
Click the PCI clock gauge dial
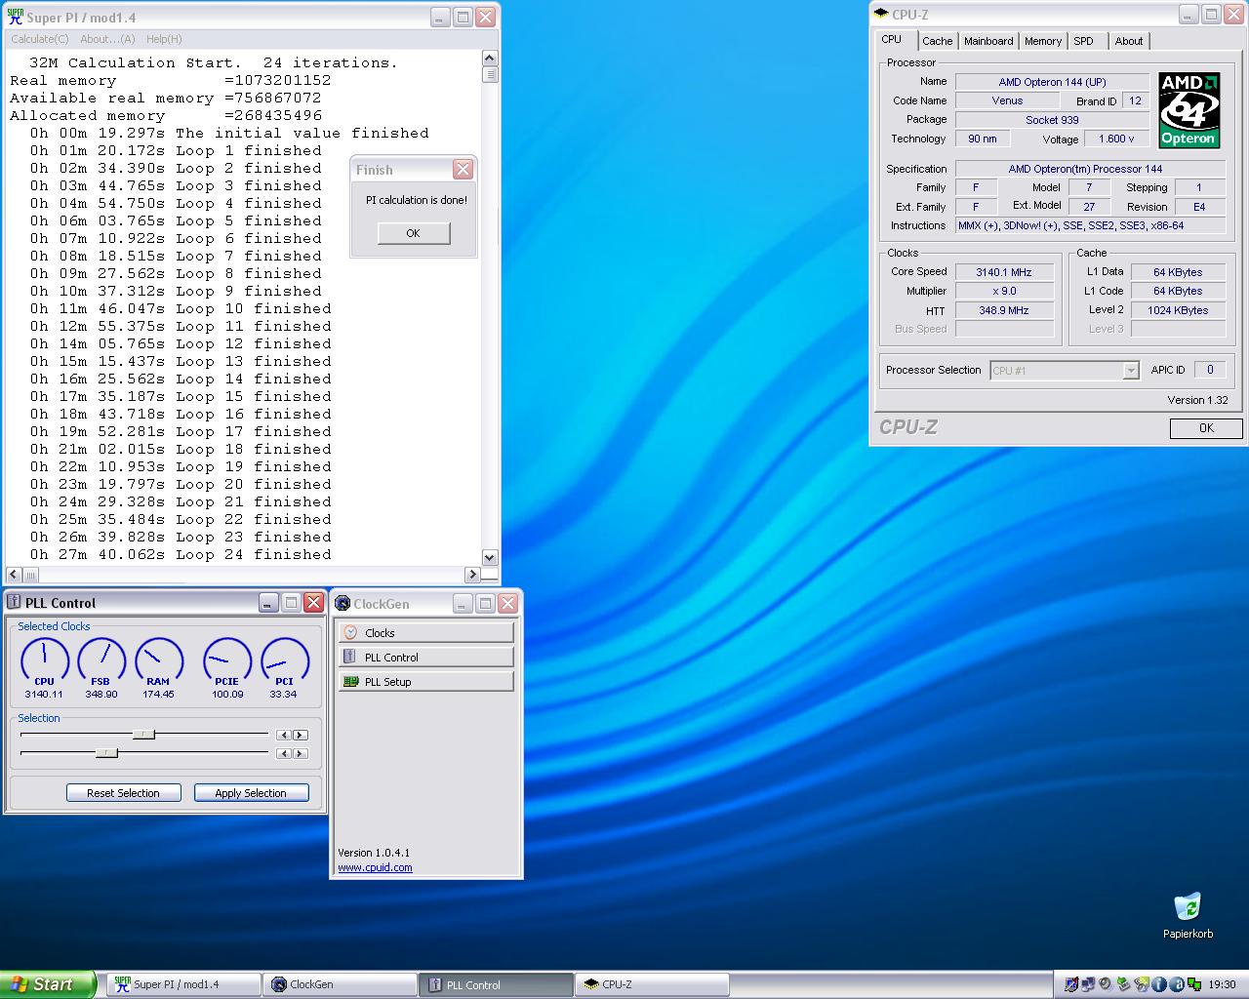click(284, 659)
